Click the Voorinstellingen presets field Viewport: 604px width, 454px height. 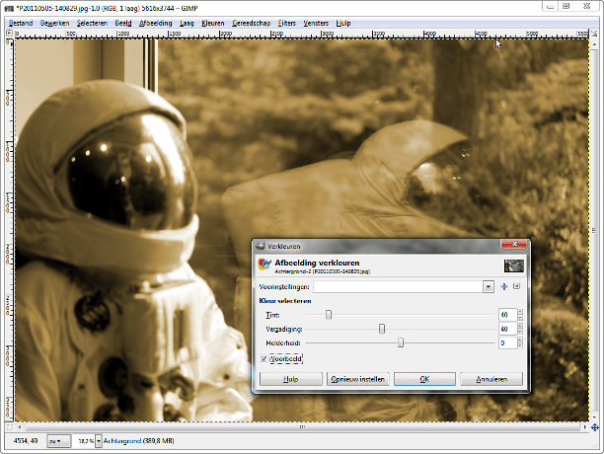(x=398, y=286)
